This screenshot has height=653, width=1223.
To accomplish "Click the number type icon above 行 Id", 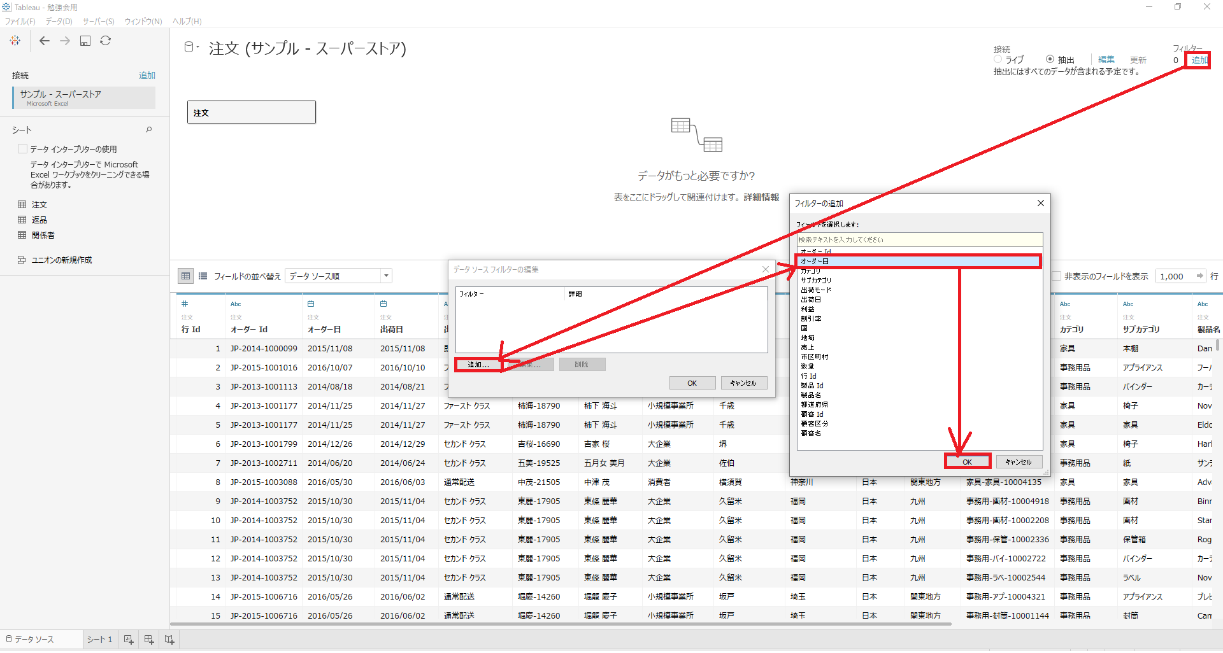I will [185, 304].
